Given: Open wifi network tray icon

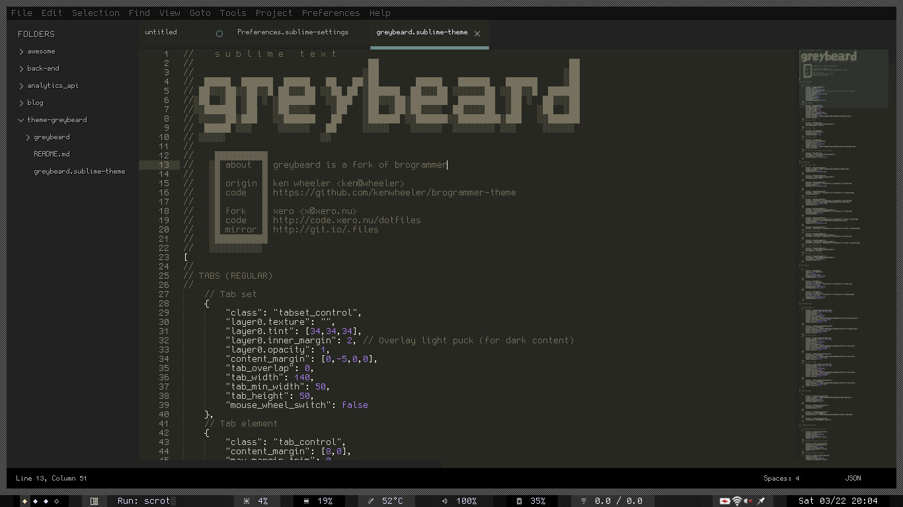Looking at the screenshot, I should click(737, 501).
